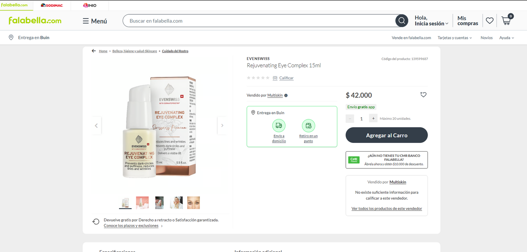The image size is (527, 252).
Task: Show next product image with right arrow
Action: [222, 126]
